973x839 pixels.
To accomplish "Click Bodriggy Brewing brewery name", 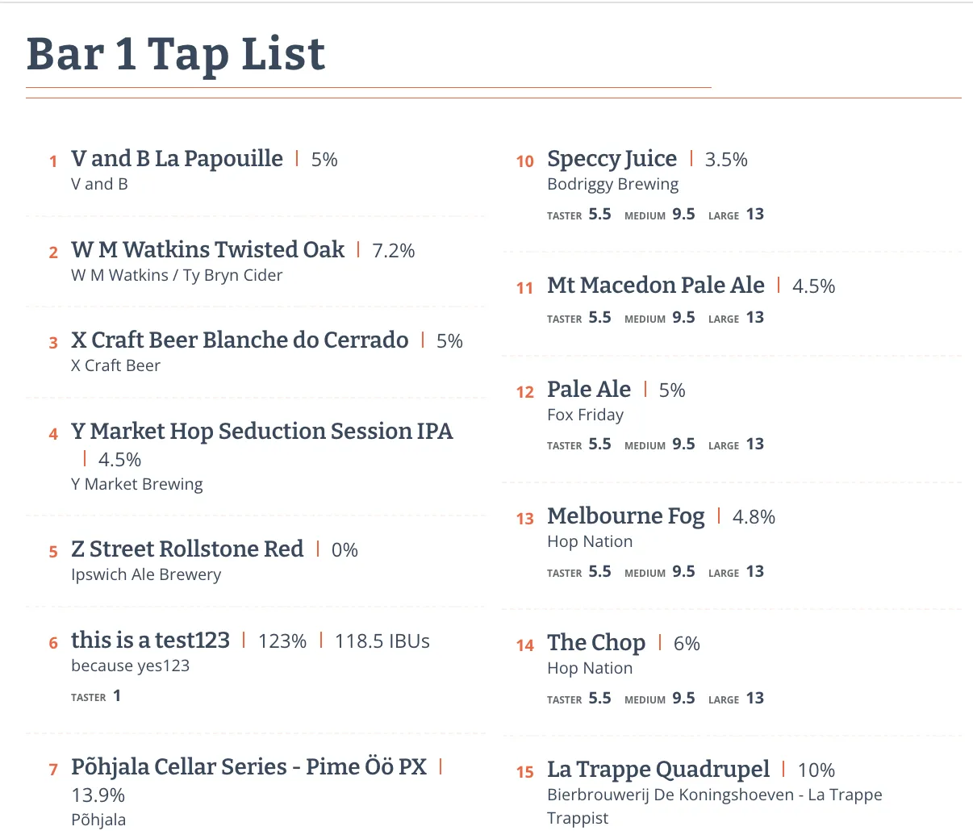I will (x=612, y=184).
